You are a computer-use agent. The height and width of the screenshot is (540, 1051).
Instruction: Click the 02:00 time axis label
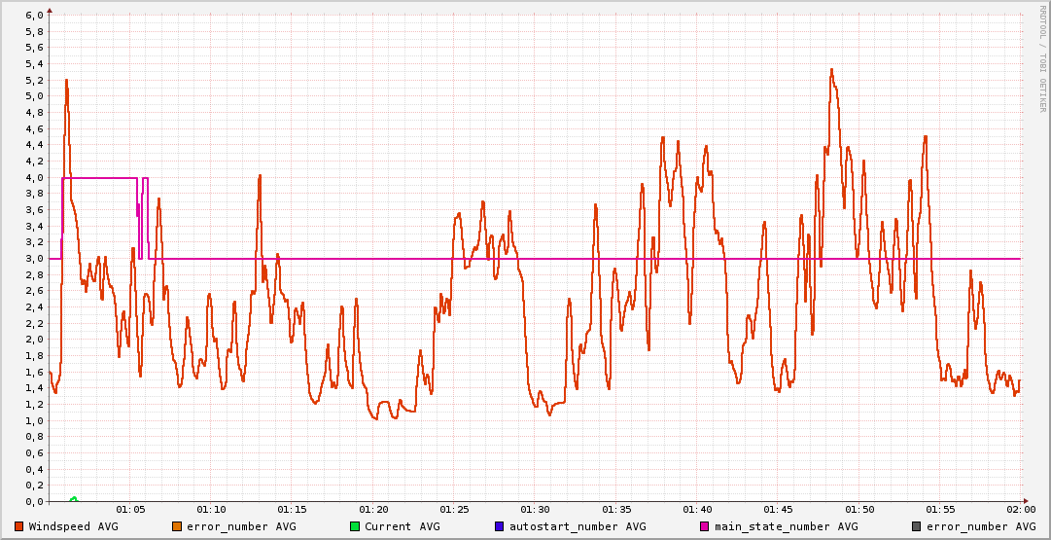1020,509
